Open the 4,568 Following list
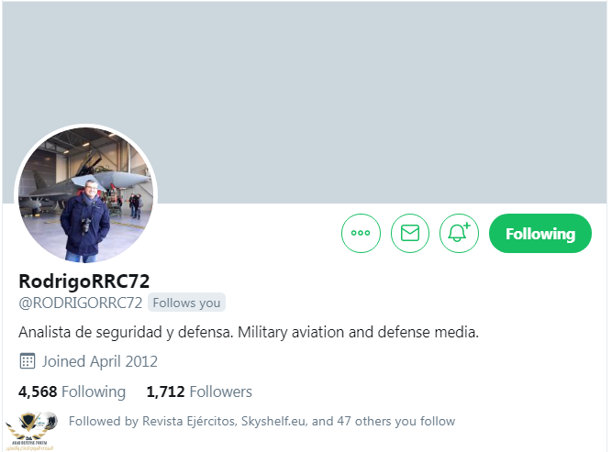The image size is (612, 452). point(72,391)
